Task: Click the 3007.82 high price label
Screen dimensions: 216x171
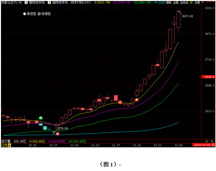Action: [188, 16]
